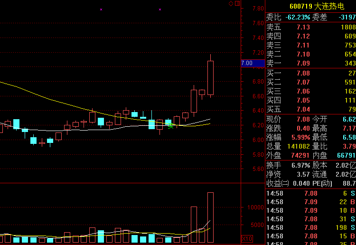
Task: Click the 涨幅 percentage 5.99%
Action: coord(300,137)
